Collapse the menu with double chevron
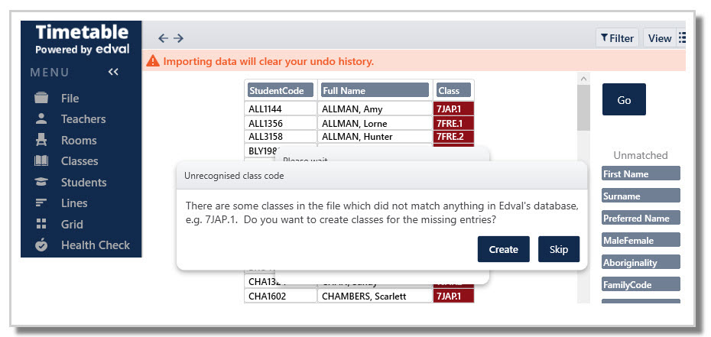 pyautogui.click(x=113, y=72)
